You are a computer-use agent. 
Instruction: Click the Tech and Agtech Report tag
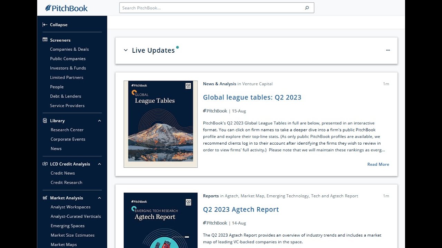[335, 196]
